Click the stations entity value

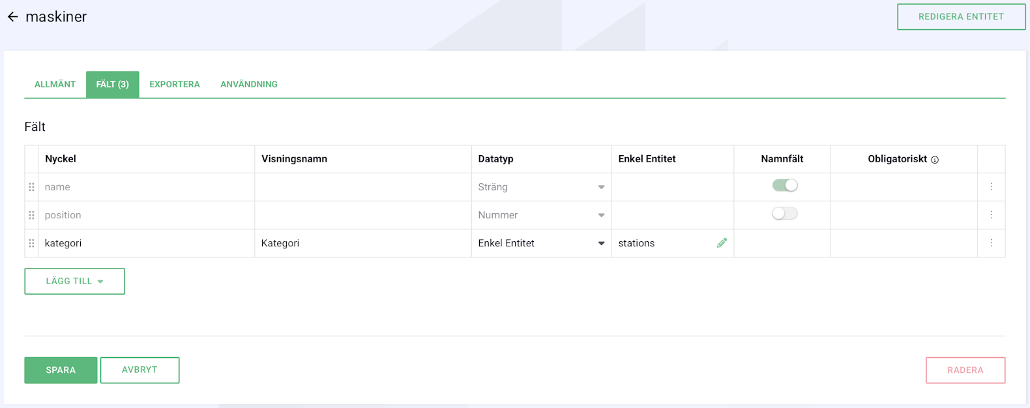636,243
